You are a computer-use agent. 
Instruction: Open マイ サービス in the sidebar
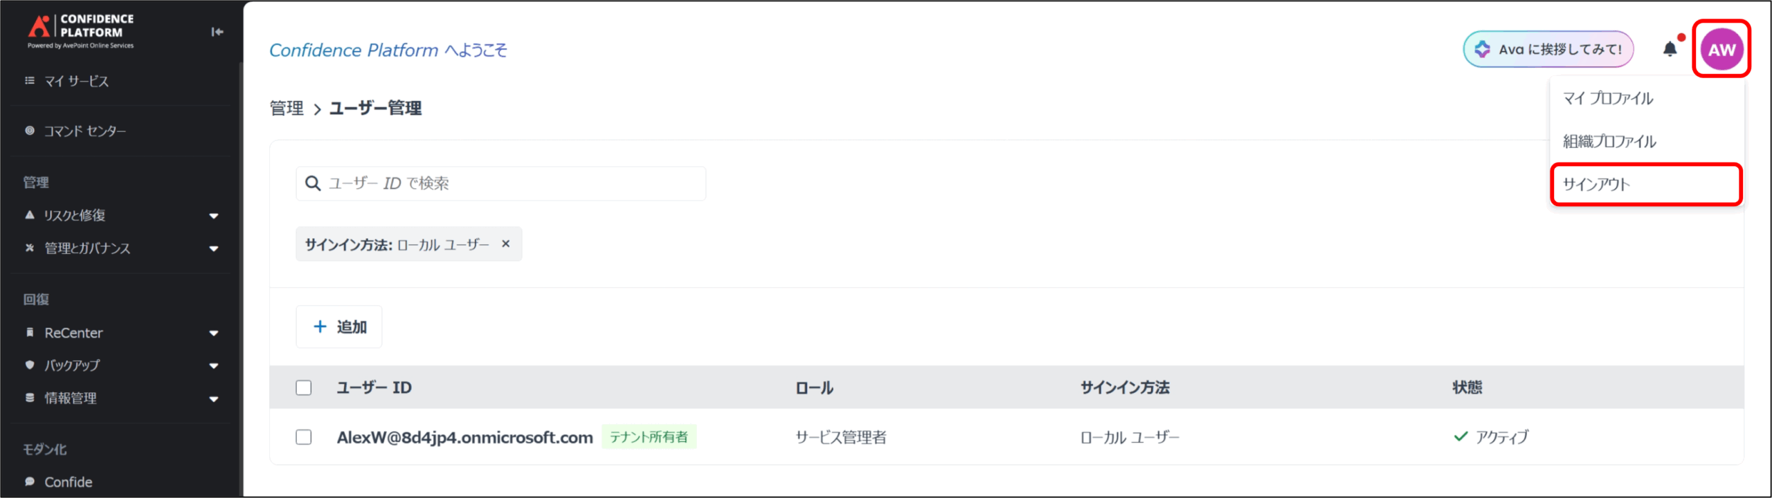[76, 81]
